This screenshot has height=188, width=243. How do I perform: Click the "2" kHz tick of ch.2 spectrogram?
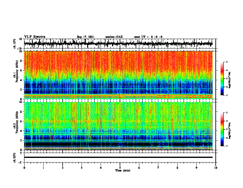pos(21,140)
